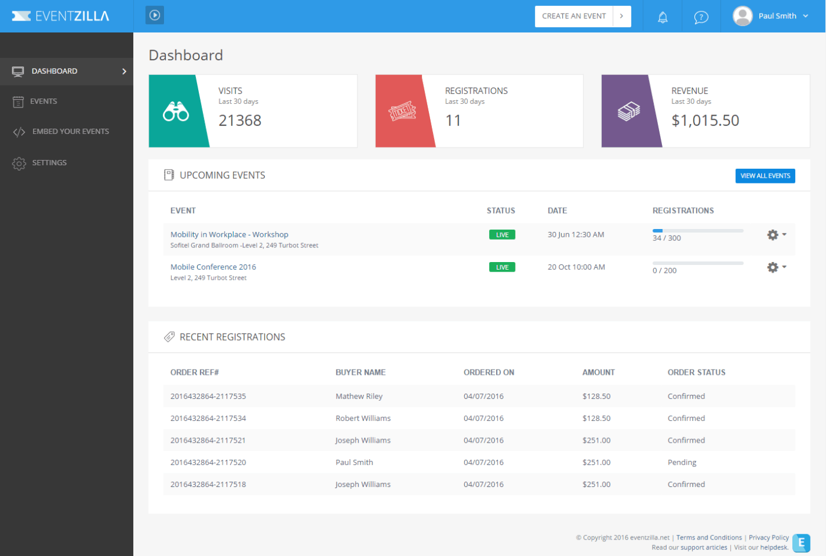Click the Embed Your Events code icon
The width and height of the screenshot is (826, 556).
click(19, 131)
